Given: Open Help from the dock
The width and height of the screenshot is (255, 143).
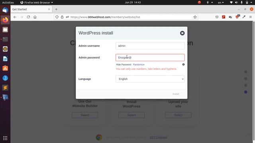Looking at the screenshot, I should [5, 78].
